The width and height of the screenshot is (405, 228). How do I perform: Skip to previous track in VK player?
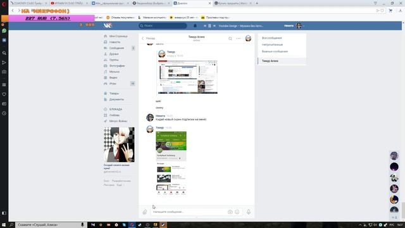(205, 25)
